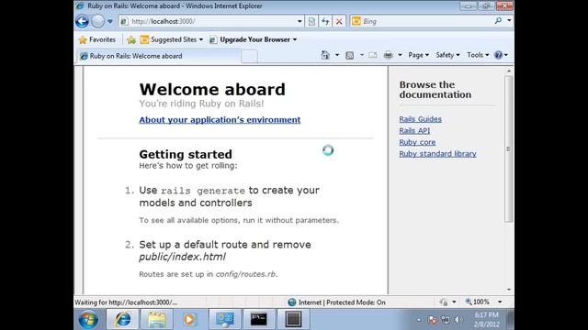Open the Ruby core link
The height and width of the screenshot is (330, 588).
point(417,142)
